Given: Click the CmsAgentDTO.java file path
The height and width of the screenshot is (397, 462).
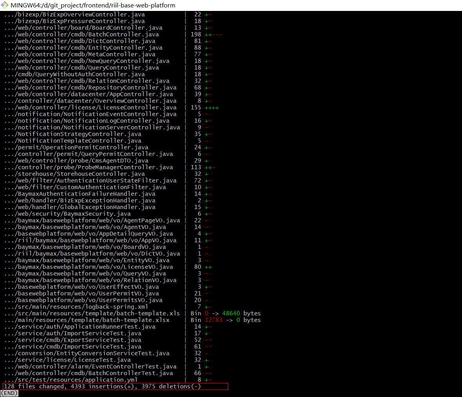Looking at the screenshot, I should point(76,161).
